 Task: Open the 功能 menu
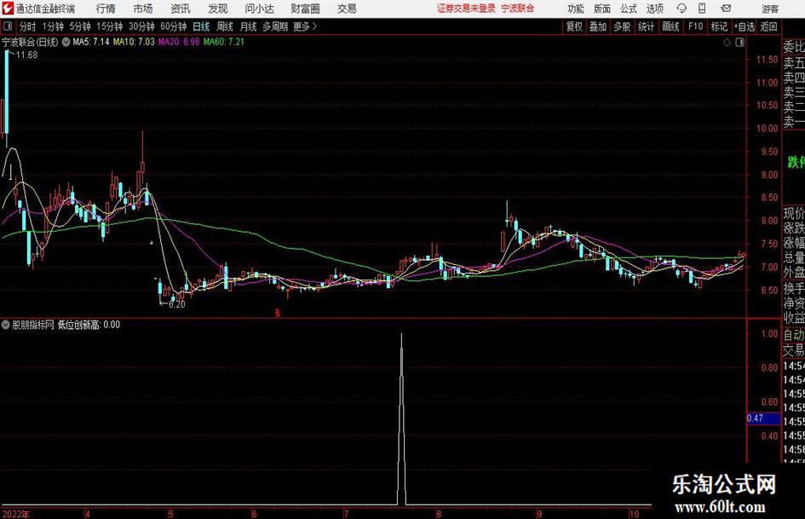coord(576,9)
